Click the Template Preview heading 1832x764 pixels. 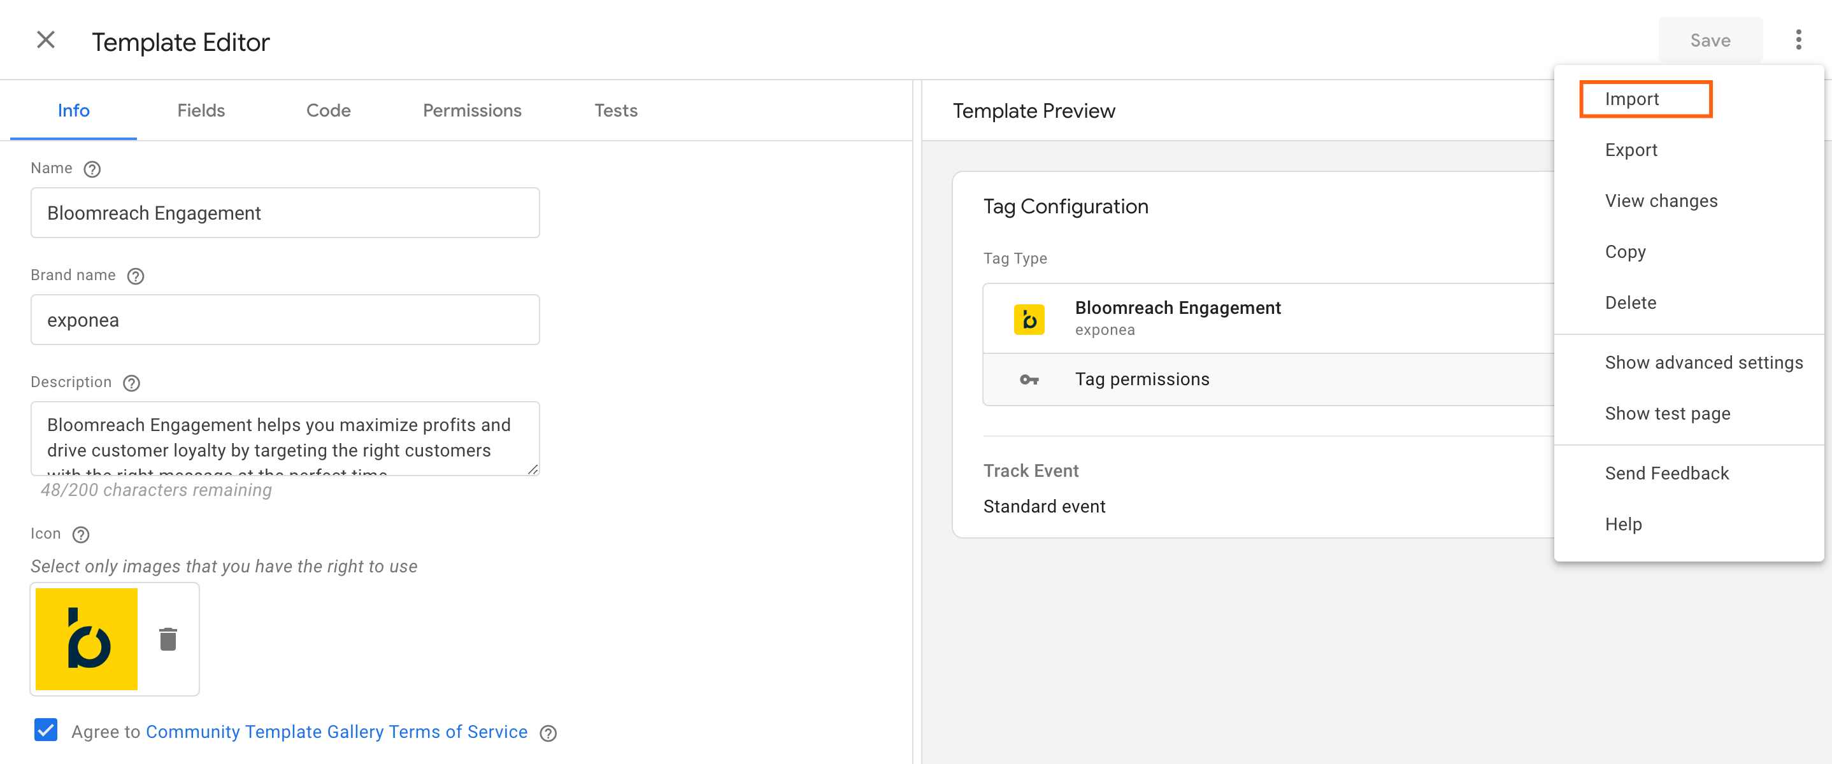[1033, 111]
